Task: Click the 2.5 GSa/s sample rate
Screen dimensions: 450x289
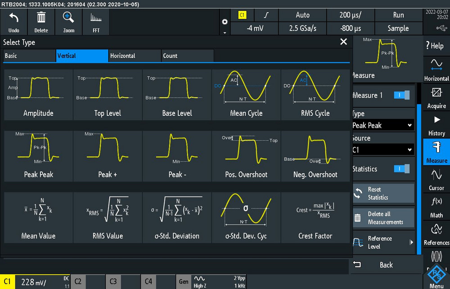Action: click(302, 28)
